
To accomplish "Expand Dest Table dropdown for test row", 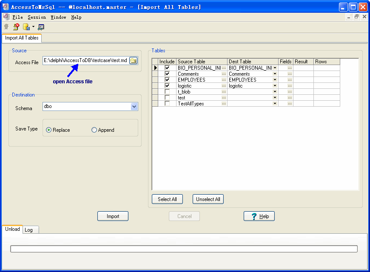I will point(275,98).
